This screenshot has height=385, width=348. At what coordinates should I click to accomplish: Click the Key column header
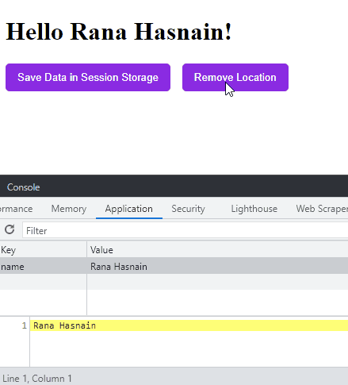(x=44, y=250)
